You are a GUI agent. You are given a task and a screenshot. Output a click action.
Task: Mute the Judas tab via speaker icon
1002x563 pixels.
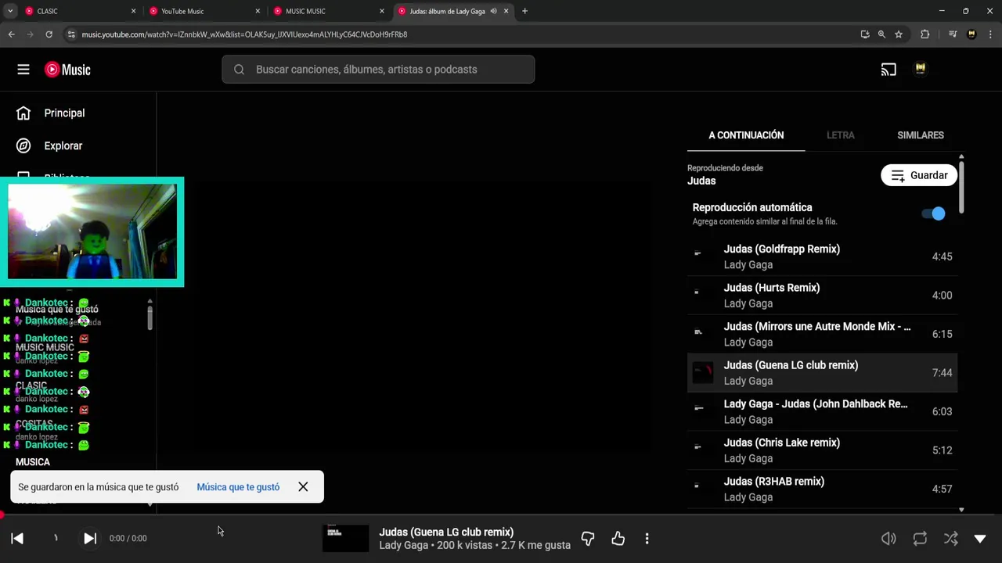point(494,11)
